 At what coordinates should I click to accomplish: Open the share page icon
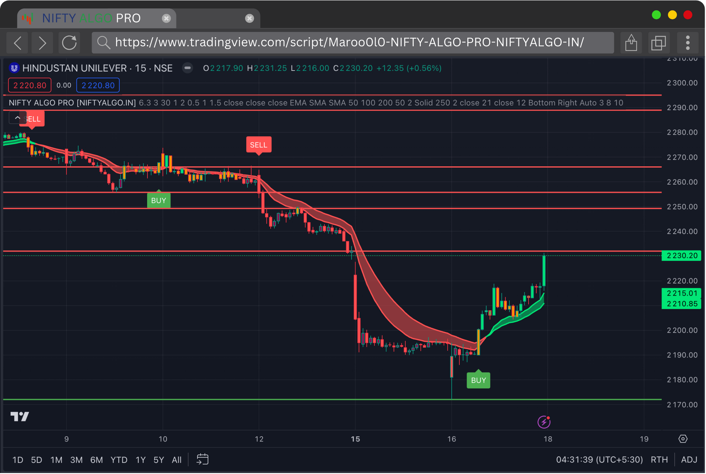coord(632,42)
